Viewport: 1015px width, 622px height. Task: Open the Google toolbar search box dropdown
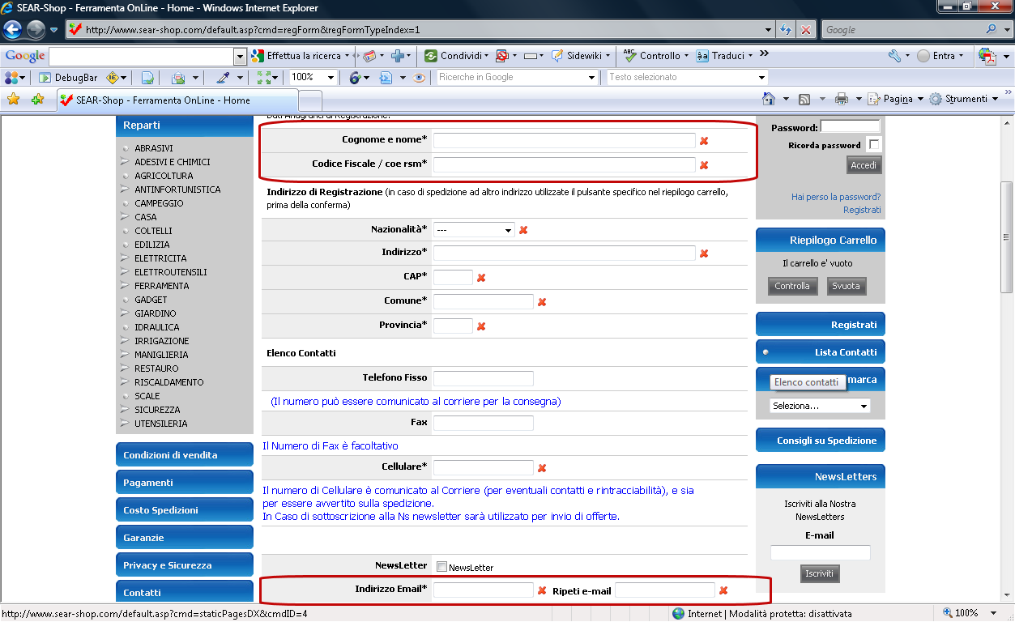pyautogui.click(x=240, y=56)
